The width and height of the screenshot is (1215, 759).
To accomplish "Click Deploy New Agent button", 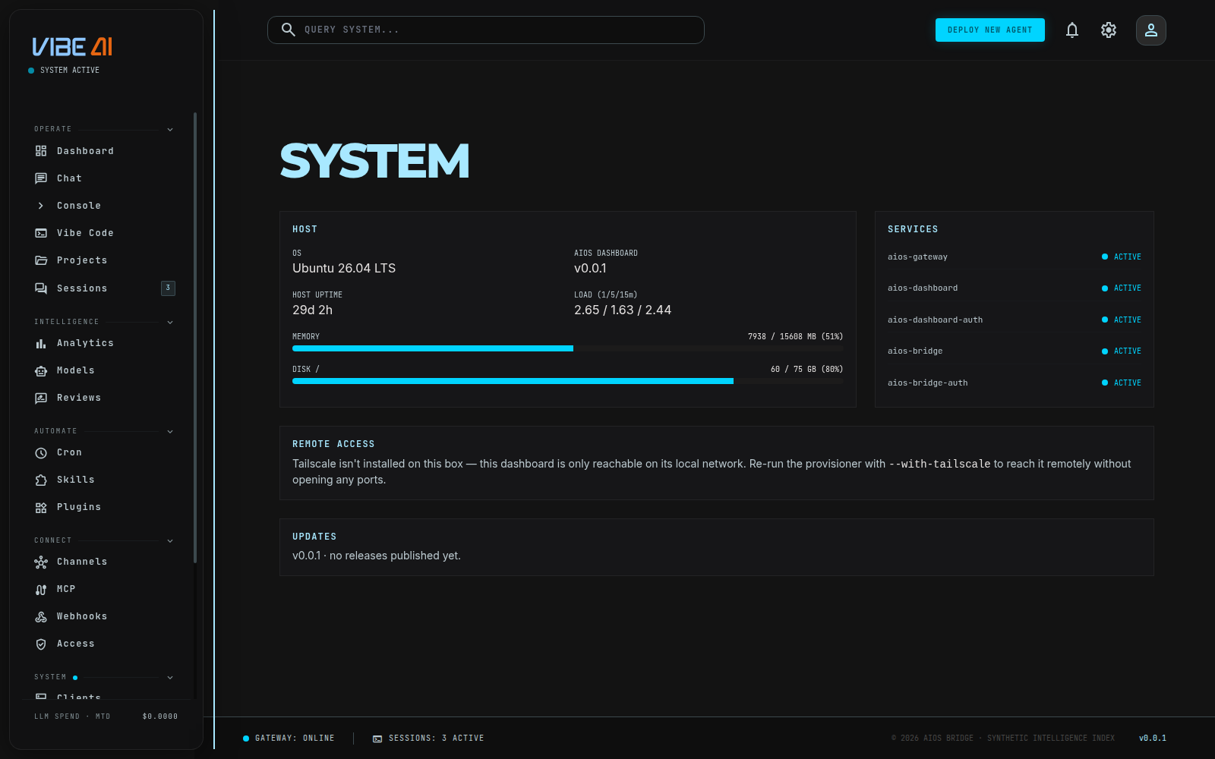I will 990,30.
